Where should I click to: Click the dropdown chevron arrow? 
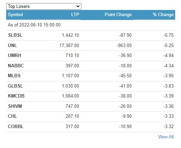(x=78, y=6)
